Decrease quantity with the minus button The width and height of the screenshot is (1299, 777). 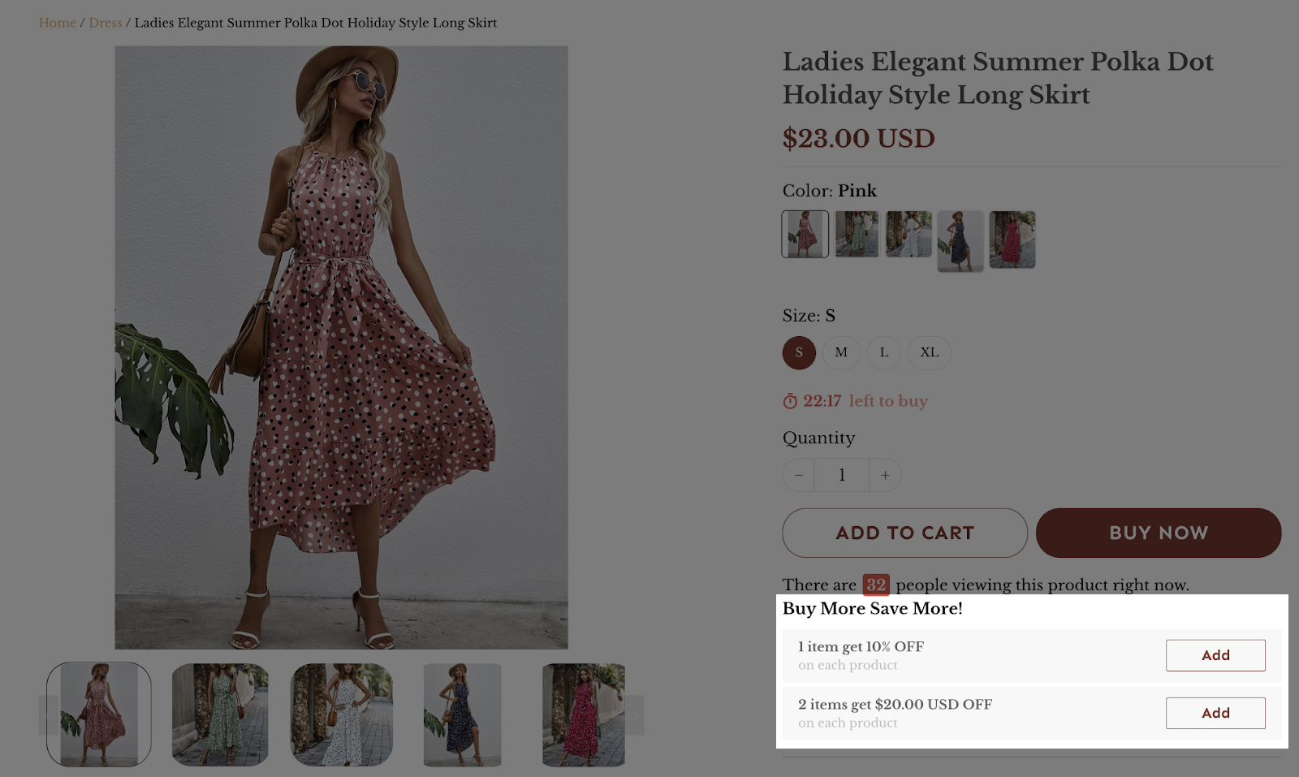(799, 476)
